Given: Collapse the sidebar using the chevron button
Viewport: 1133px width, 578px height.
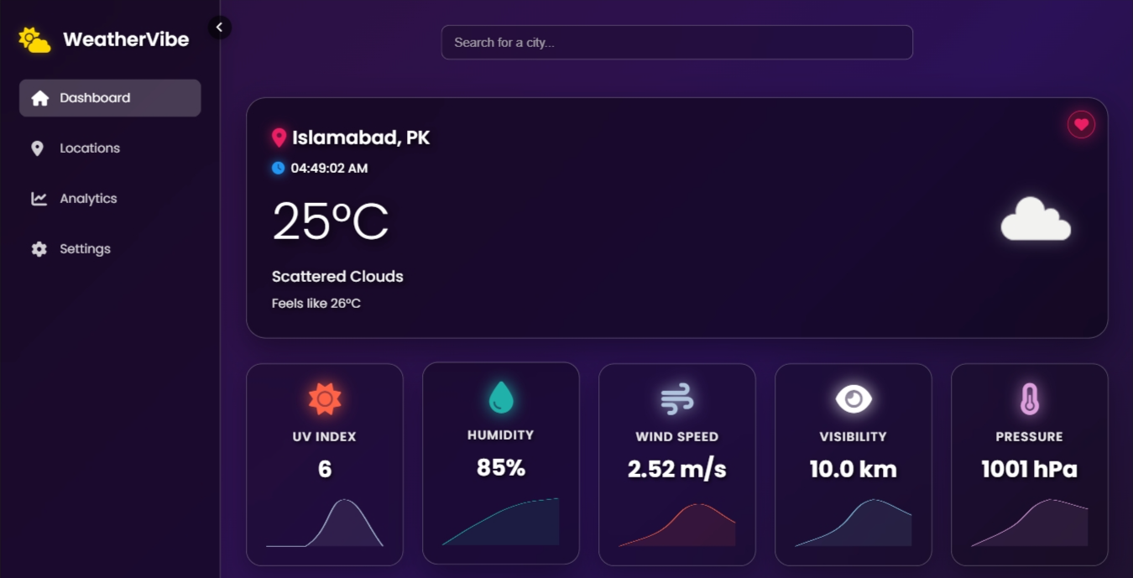Looking at the screenshot, I should tap(219, 27).
